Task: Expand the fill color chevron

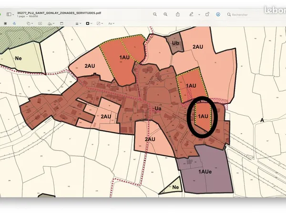Action: [102, 23]
